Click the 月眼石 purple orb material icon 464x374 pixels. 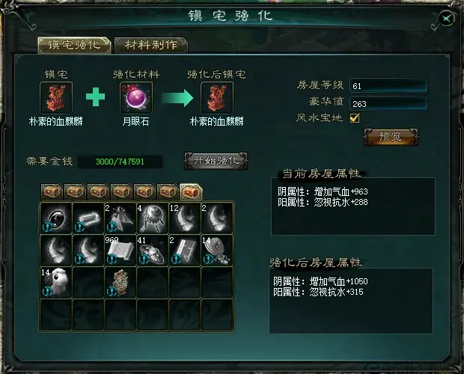click(x=136, y=98)
